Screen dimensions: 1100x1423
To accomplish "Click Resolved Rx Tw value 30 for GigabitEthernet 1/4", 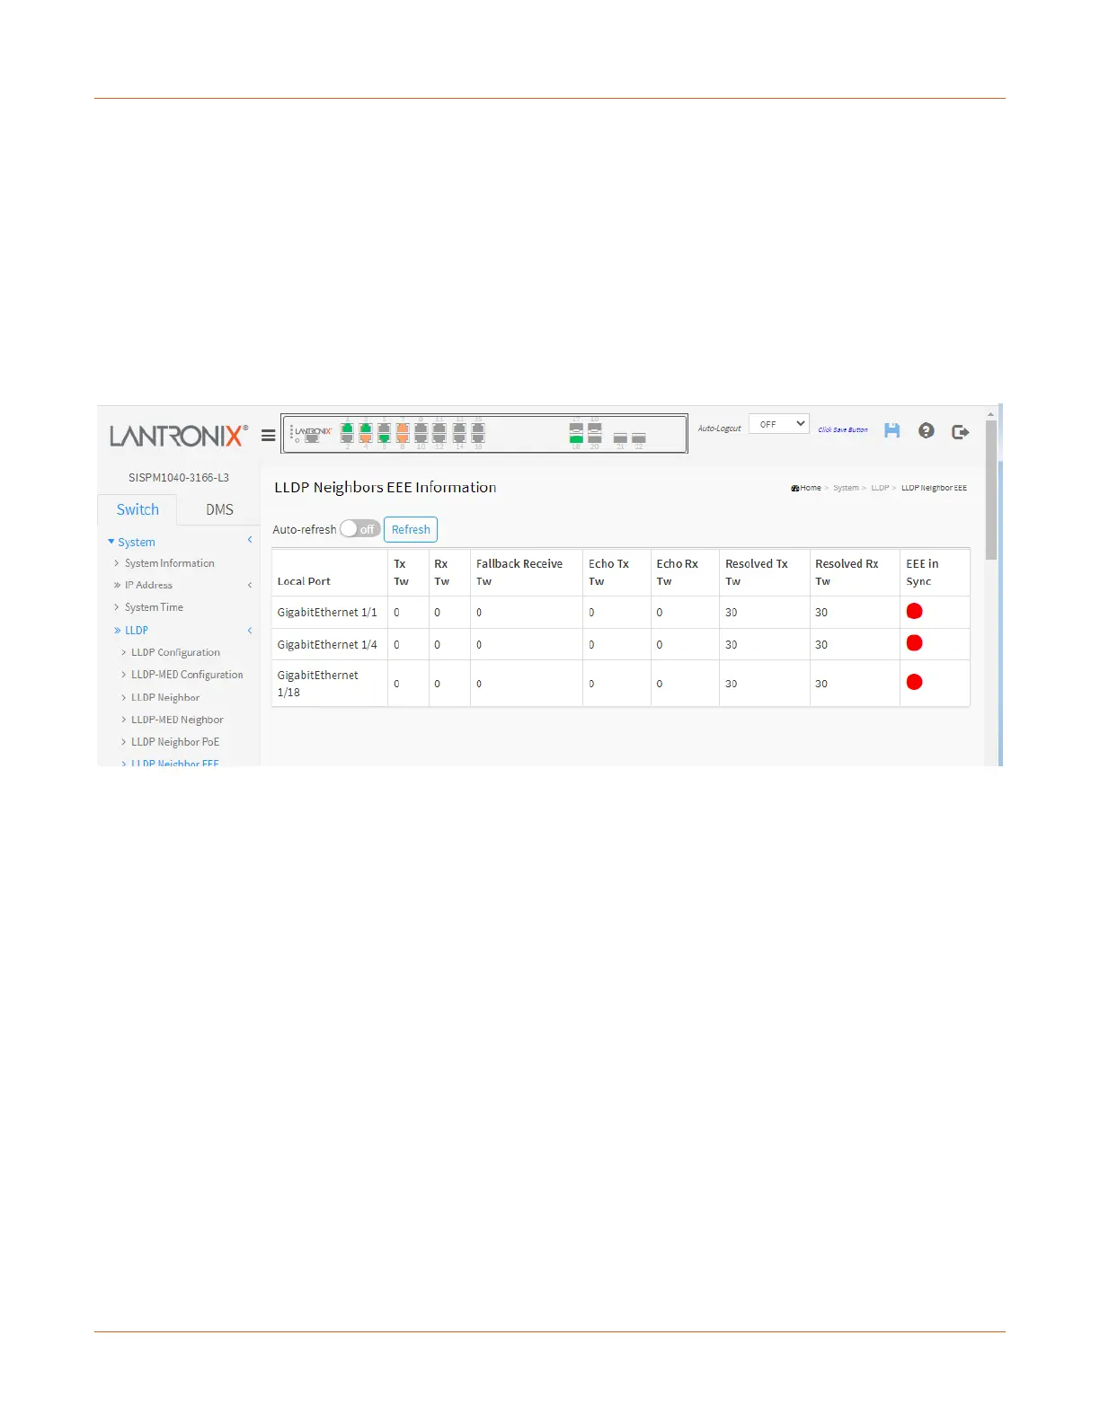I will click(x=821, y=645).
